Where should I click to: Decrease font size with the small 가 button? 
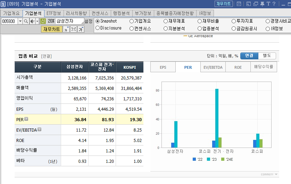[66, 29]
